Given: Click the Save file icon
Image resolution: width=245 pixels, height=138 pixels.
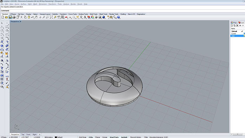Looking at the screenshot, I should pos(10,17).
